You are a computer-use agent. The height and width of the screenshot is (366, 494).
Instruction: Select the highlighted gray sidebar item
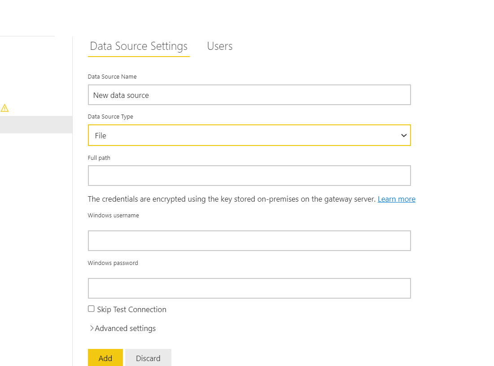point(36,124)
